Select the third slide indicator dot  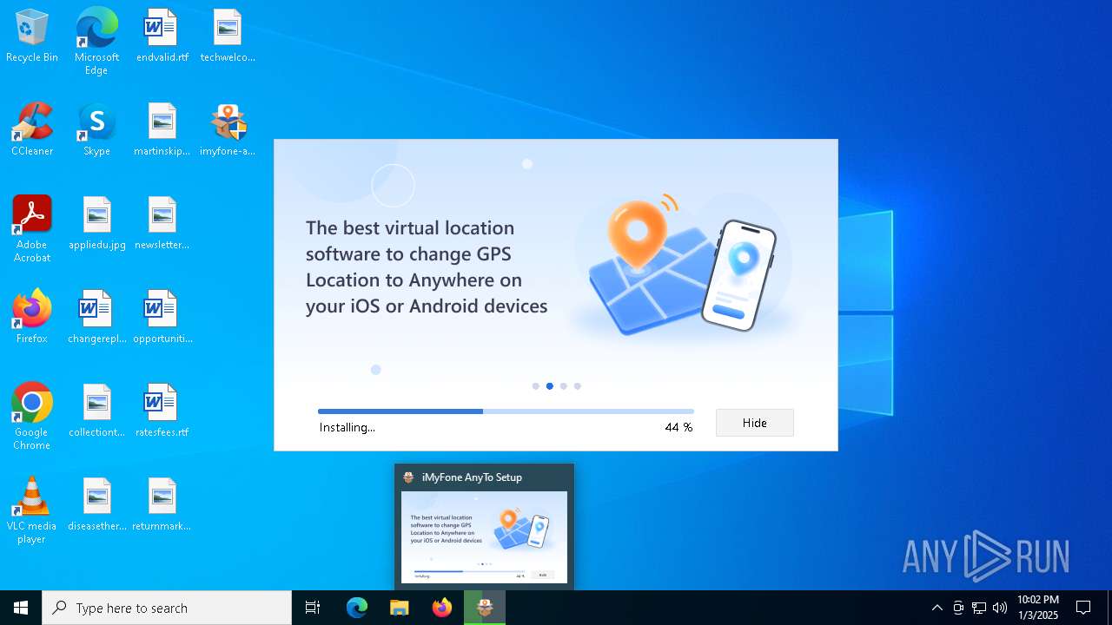(563, 386)
